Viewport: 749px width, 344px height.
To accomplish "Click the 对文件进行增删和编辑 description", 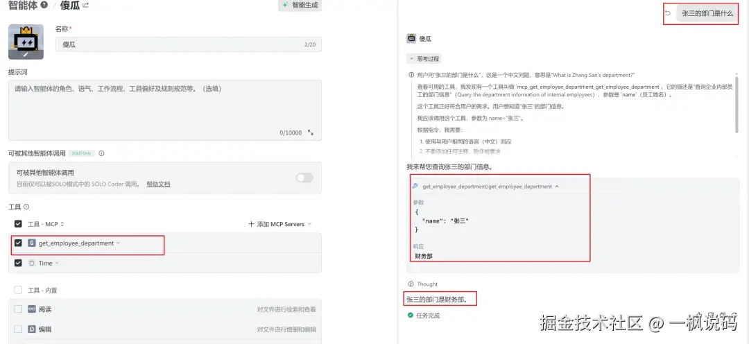I will pyautogui.click(x=286, y=329).
